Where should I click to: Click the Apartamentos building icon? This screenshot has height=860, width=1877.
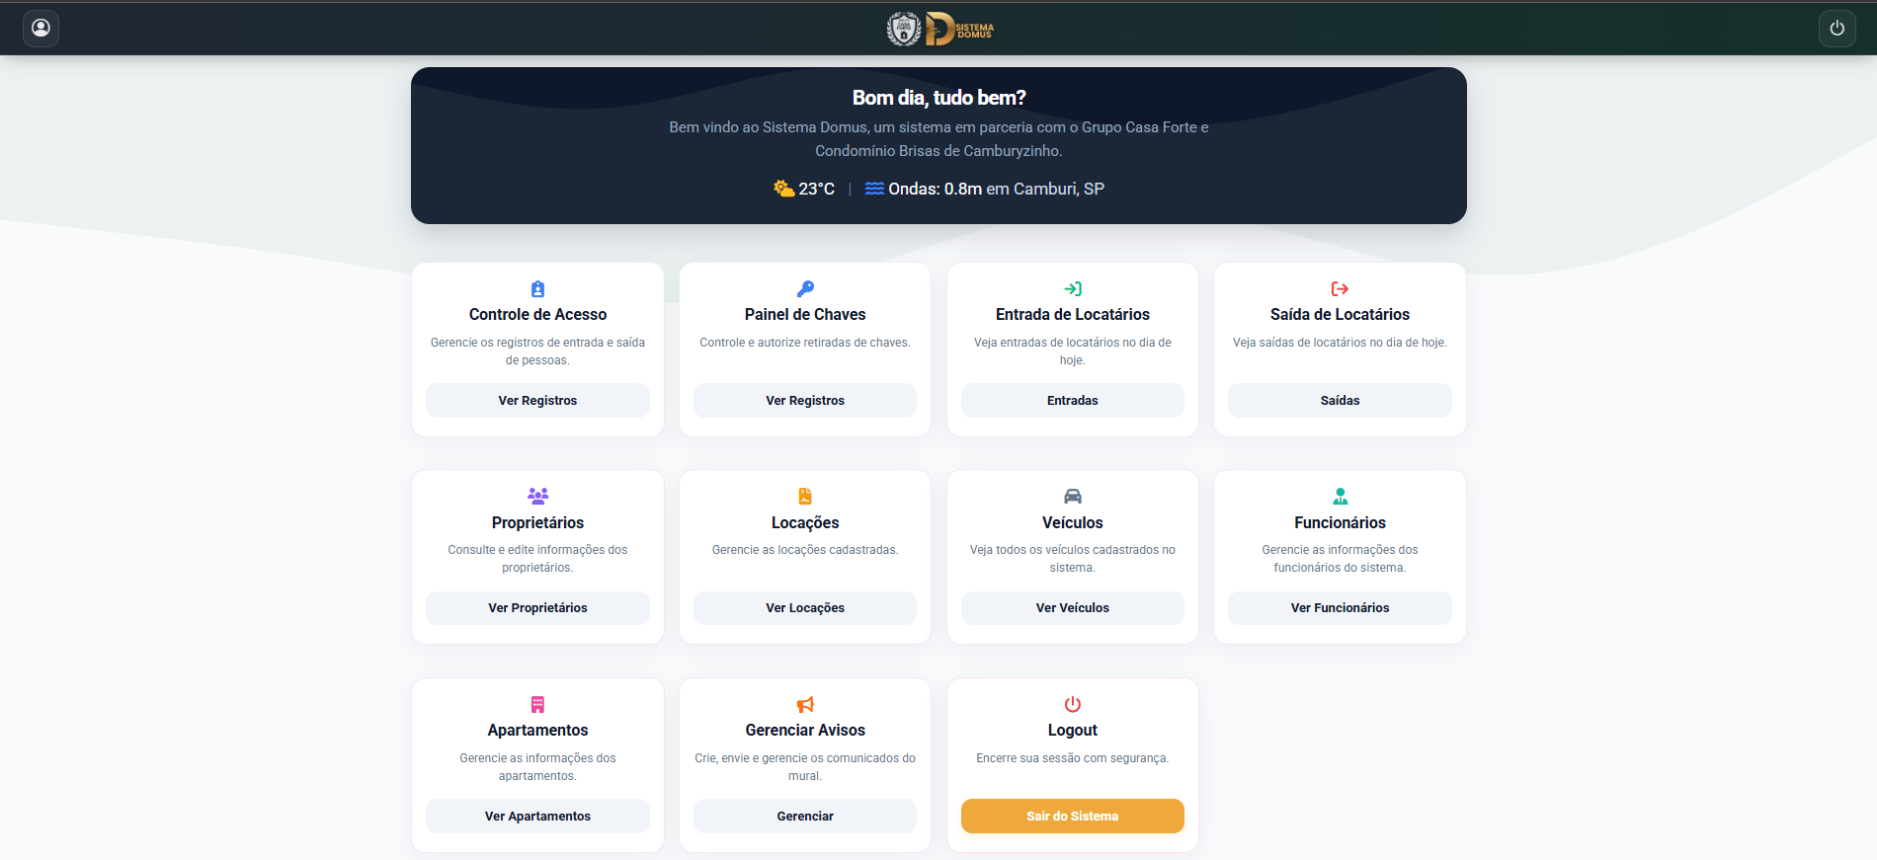point(537,705)
